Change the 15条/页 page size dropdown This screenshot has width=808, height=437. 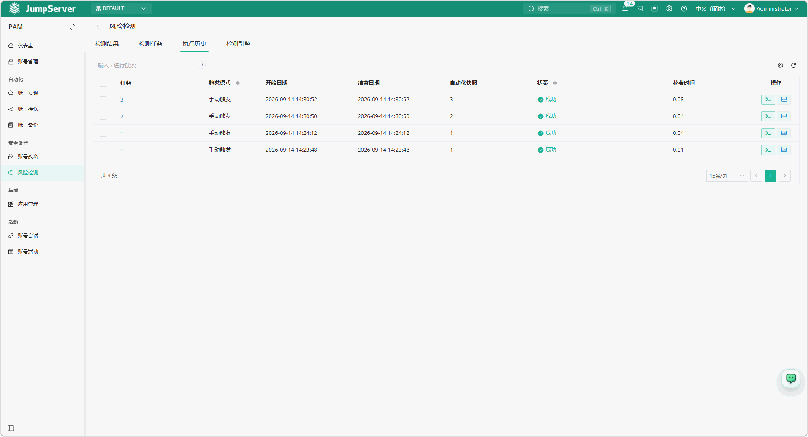click(x=727, y=176)
